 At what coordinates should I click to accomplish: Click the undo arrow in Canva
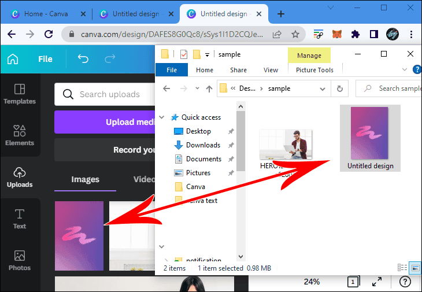[83, 59]
